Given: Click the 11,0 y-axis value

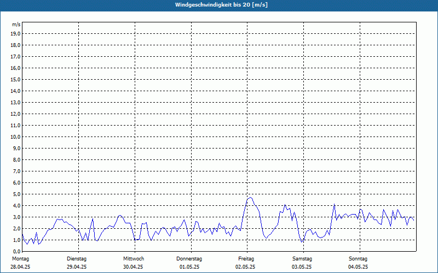Looking at the screenshot, I should 15,126.
